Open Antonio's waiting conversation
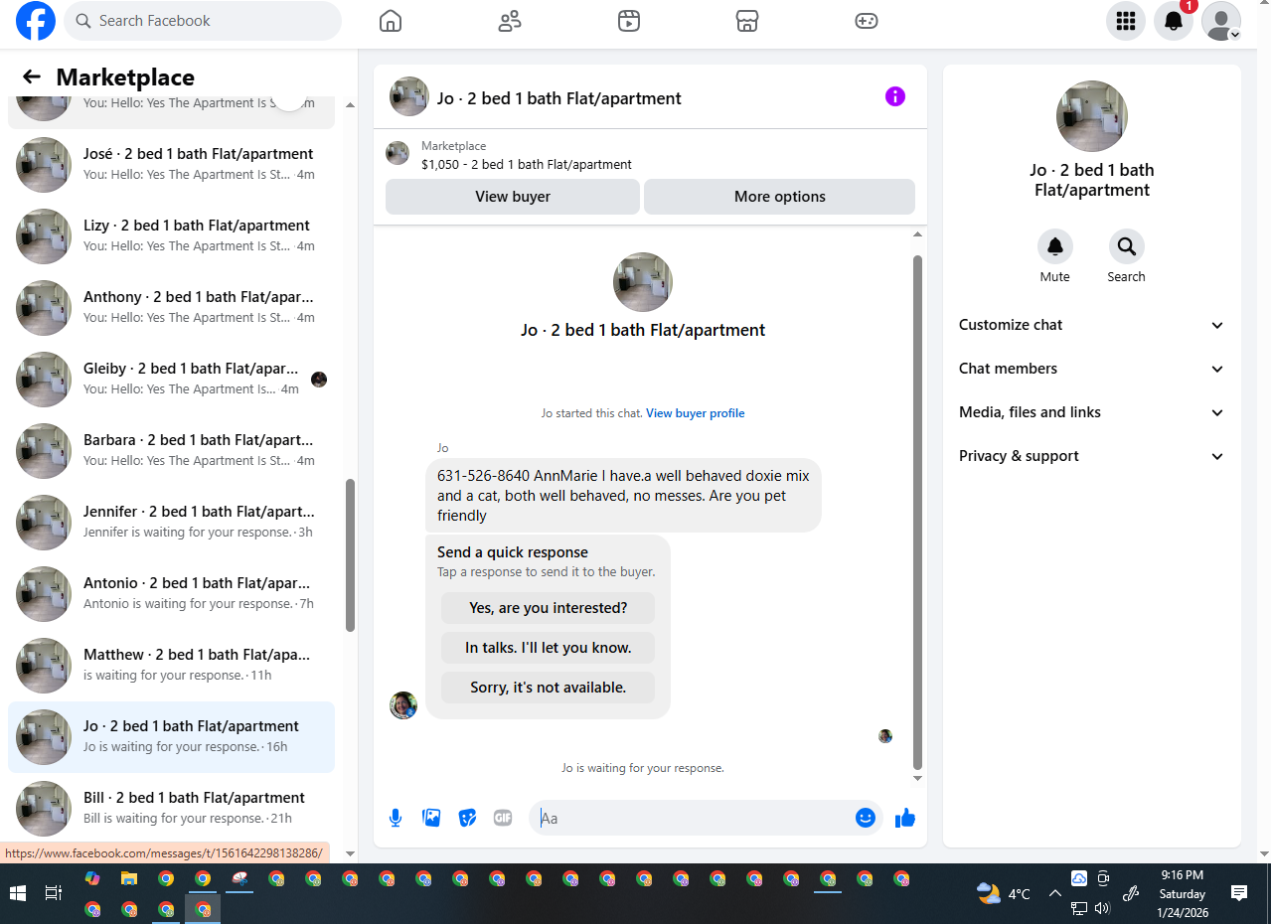 [x=172, y=594]
